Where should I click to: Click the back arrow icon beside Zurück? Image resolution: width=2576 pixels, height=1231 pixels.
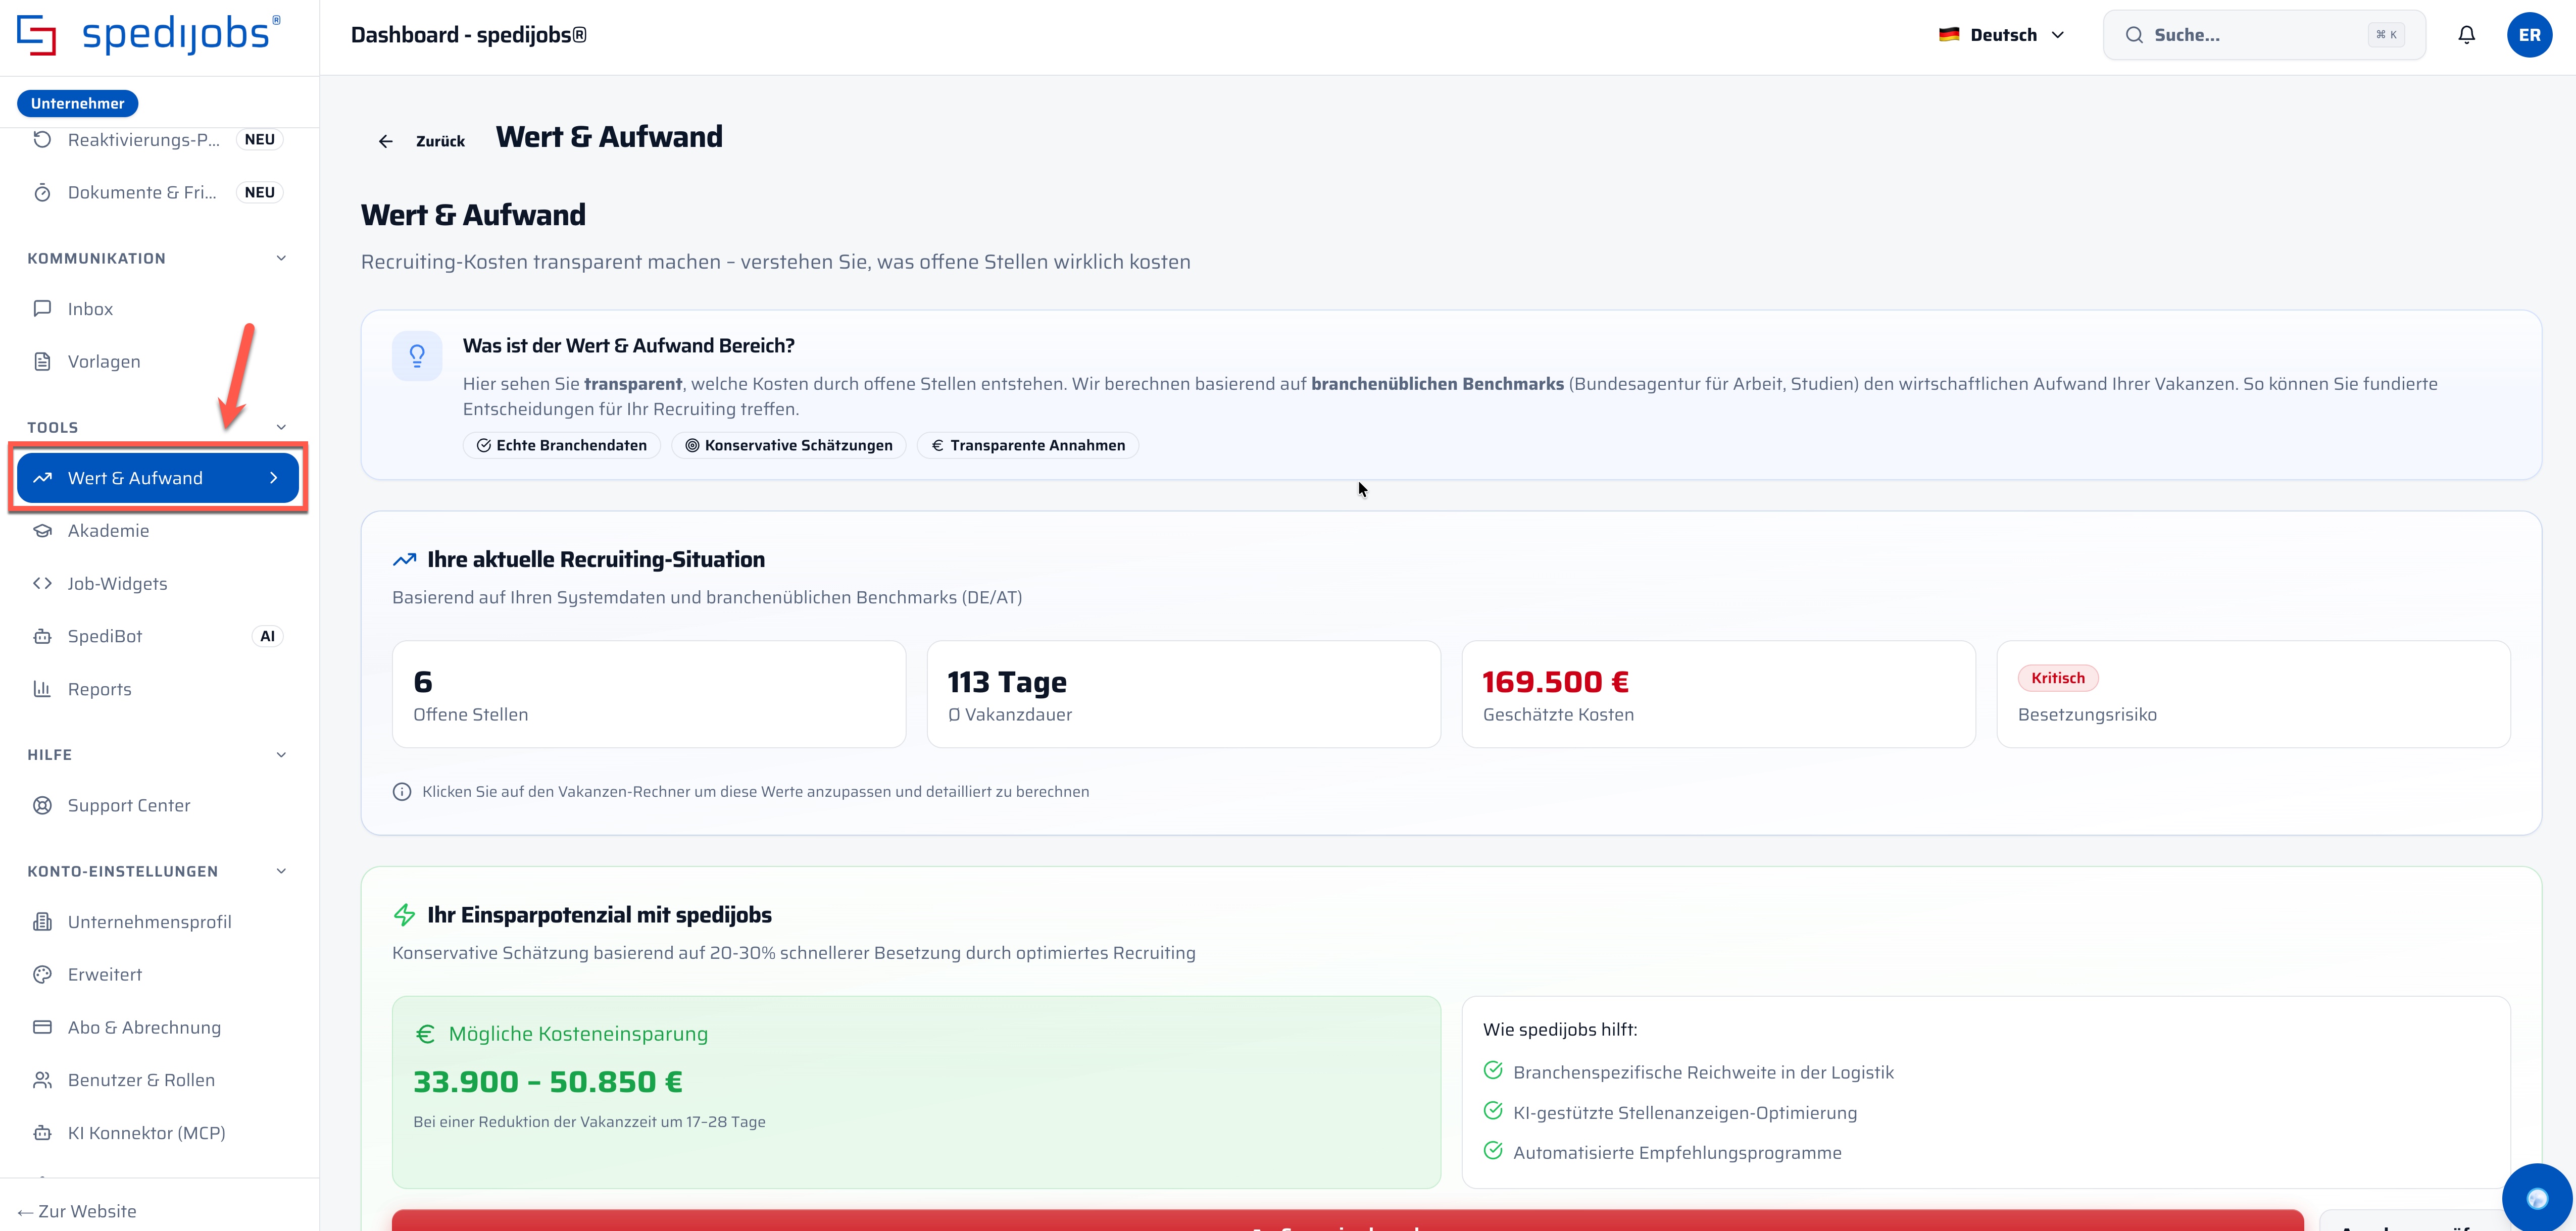pyautogui.click(x=386, y=141)
